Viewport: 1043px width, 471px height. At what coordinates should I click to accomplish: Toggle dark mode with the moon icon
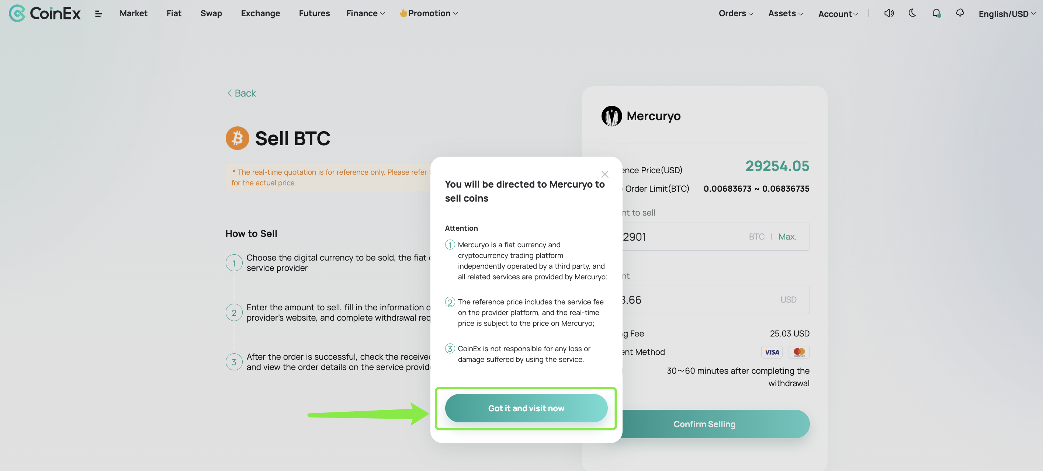coord(912,13)
